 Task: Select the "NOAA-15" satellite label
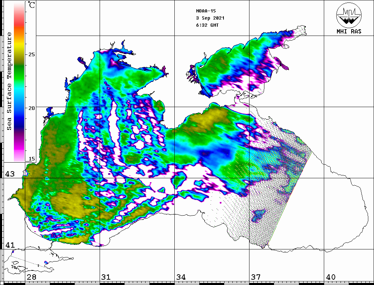pos(206,11)
